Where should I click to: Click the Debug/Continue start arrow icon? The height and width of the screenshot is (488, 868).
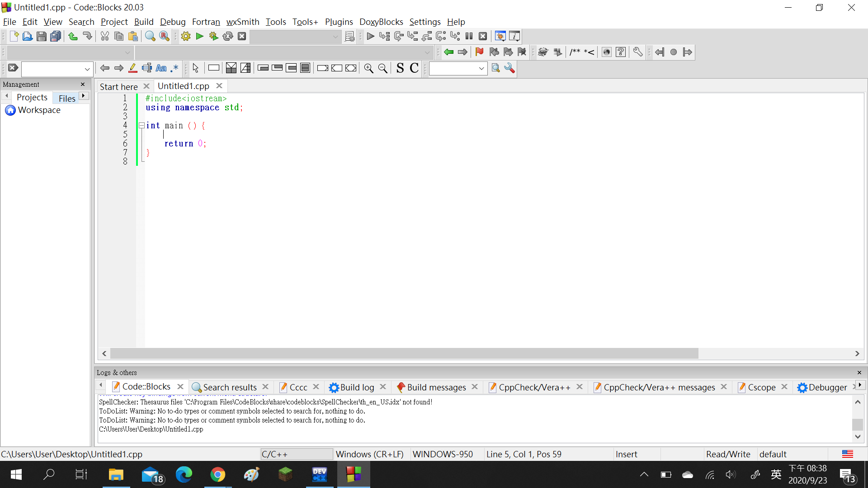coord(370,36)
